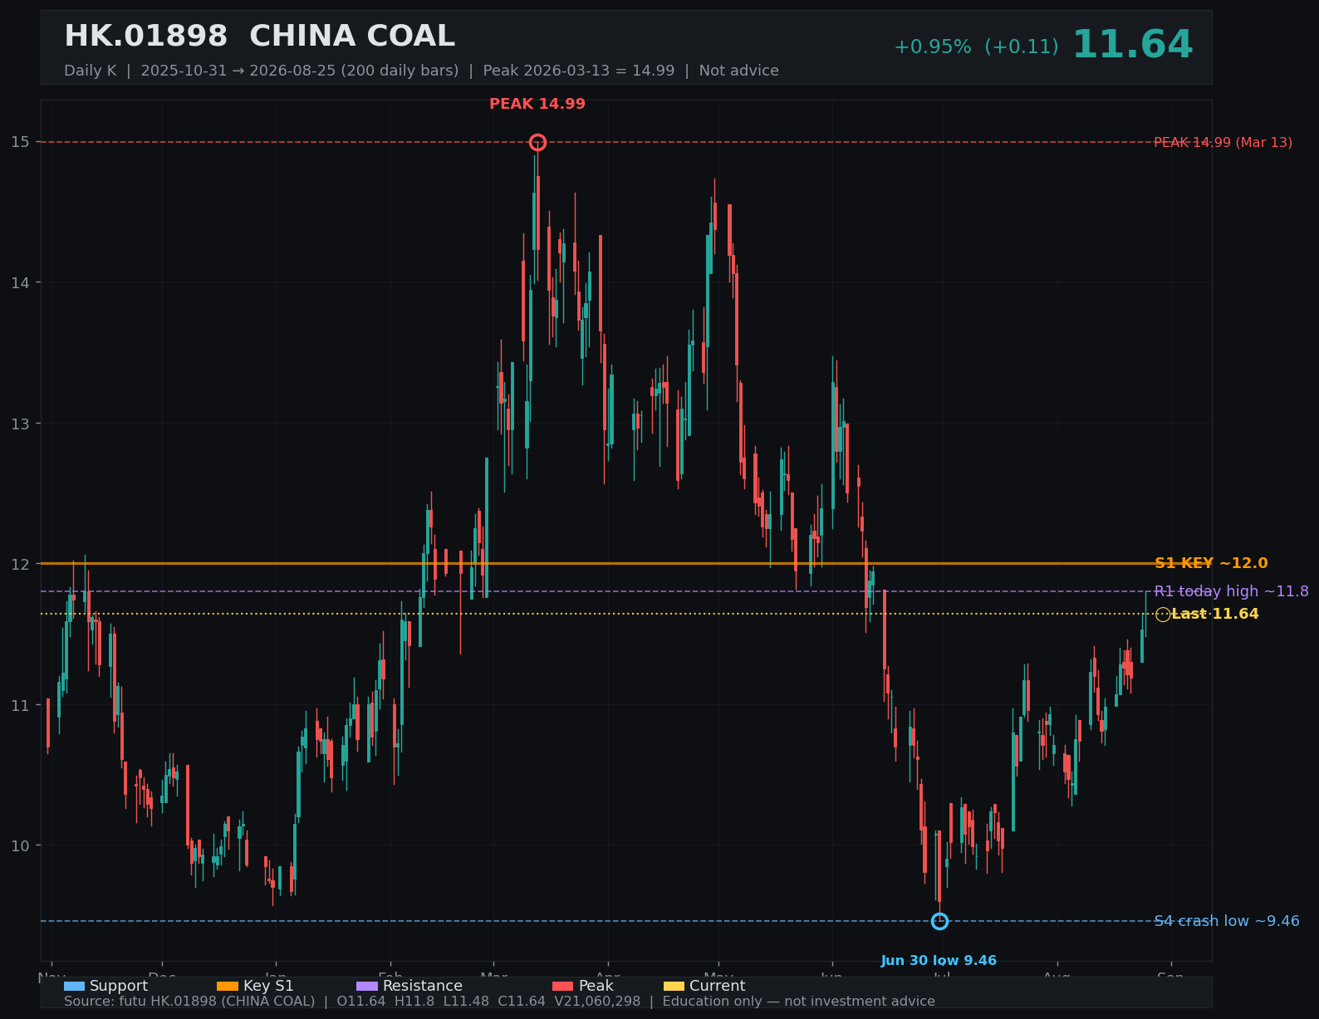Click the '+0.95% (+0.11)' change text
Viewport: 1319px width, 1019px height.
click(976, 47)
